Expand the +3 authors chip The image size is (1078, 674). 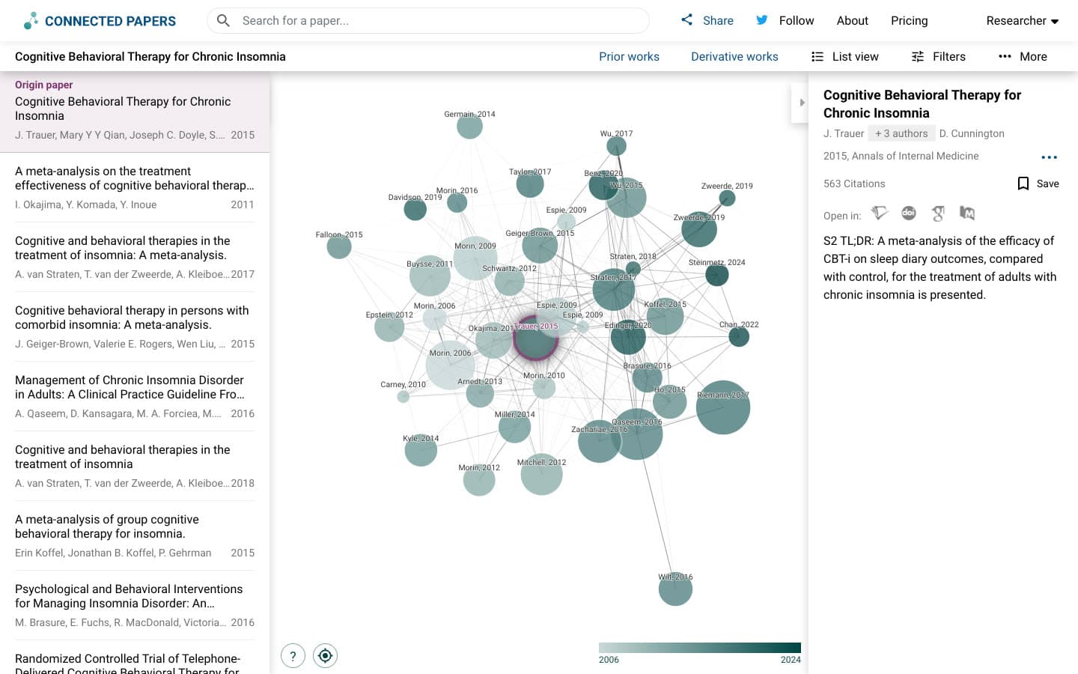(x=901, y=133)
